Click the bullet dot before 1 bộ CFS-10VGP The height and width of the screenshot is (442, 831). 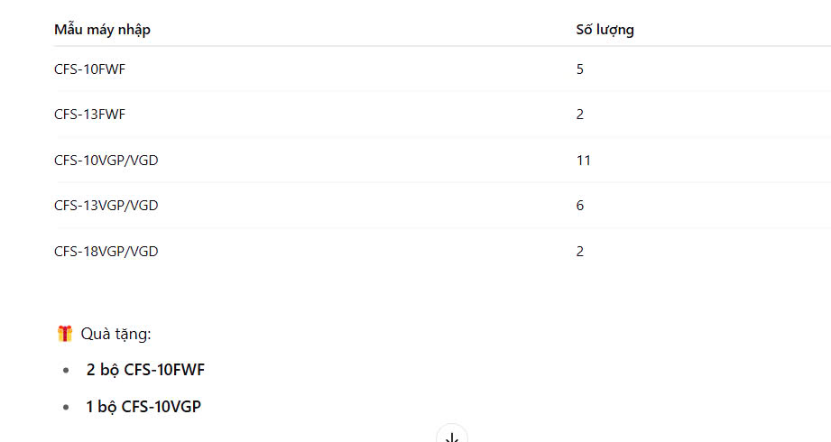pyautogui.click(x=66, y=408)
